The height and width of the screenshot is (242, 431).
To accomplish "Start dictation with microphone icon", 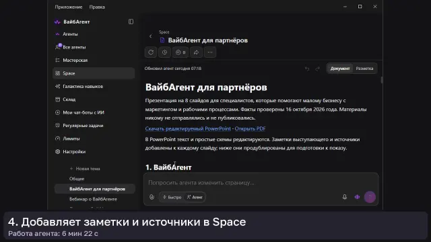I will pos(344,197).
